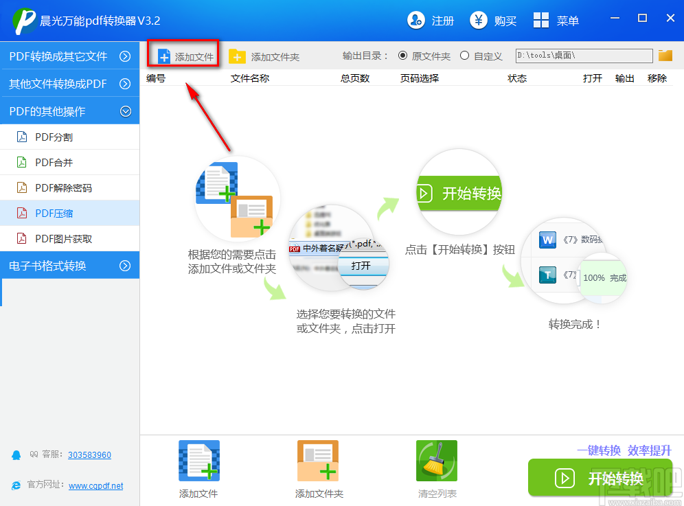
Task: Select the 自定义 output radio button
Action: (464, 56)
